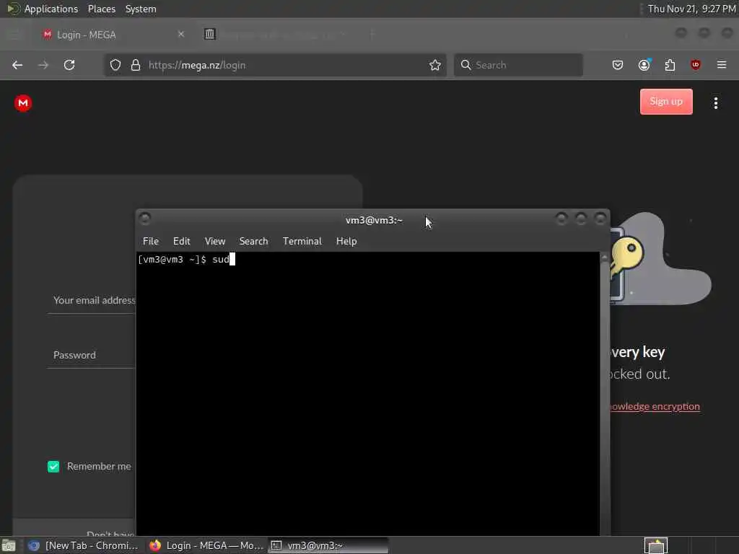This screenshot has width=739, height=554.
Task: Click the terminal window menu button
Action: (145, 218)
